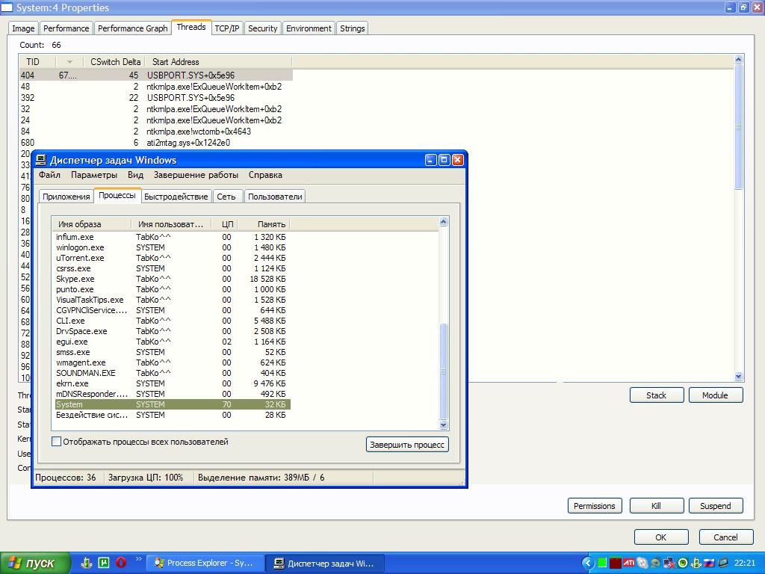Sort by Память column header
Viewport: 765px width, 574px height.
(264, 224)
